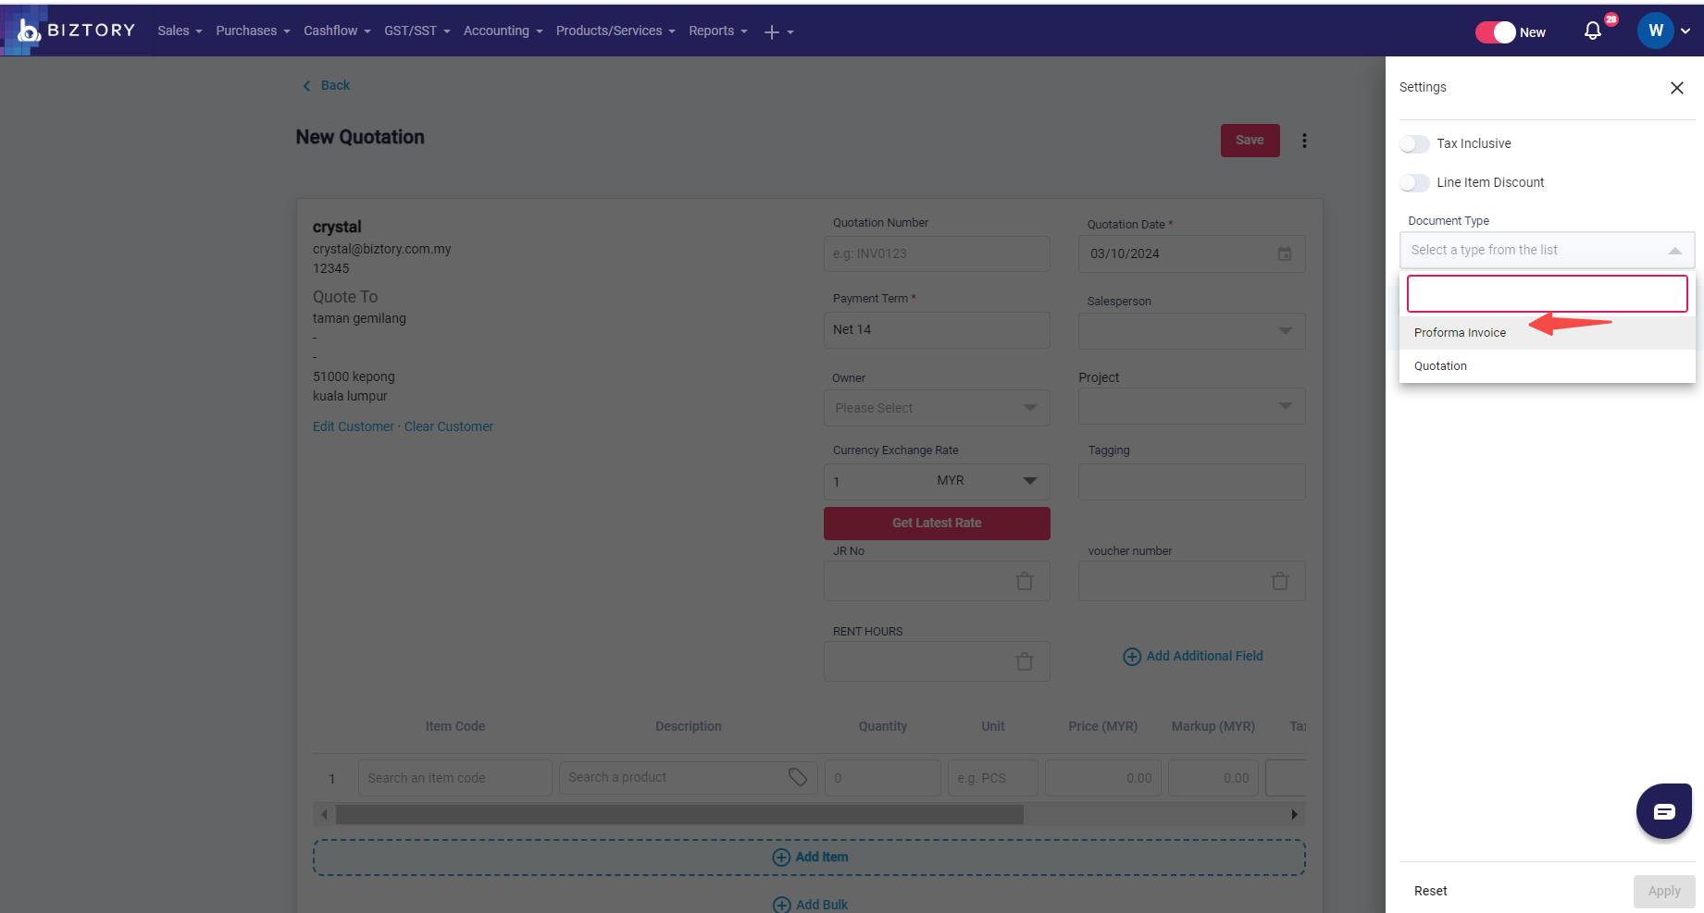Click Add Additional Field link
The image size is (1704, 913).
point(1192,657)
